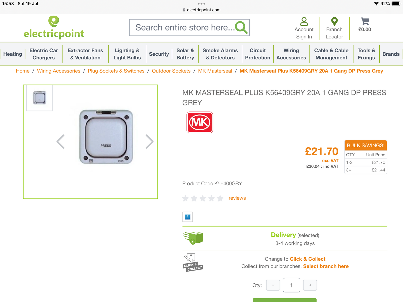Open the Circuit Protection menu
This screenshot has height=302, width=403.
click(x=257, y=54)
